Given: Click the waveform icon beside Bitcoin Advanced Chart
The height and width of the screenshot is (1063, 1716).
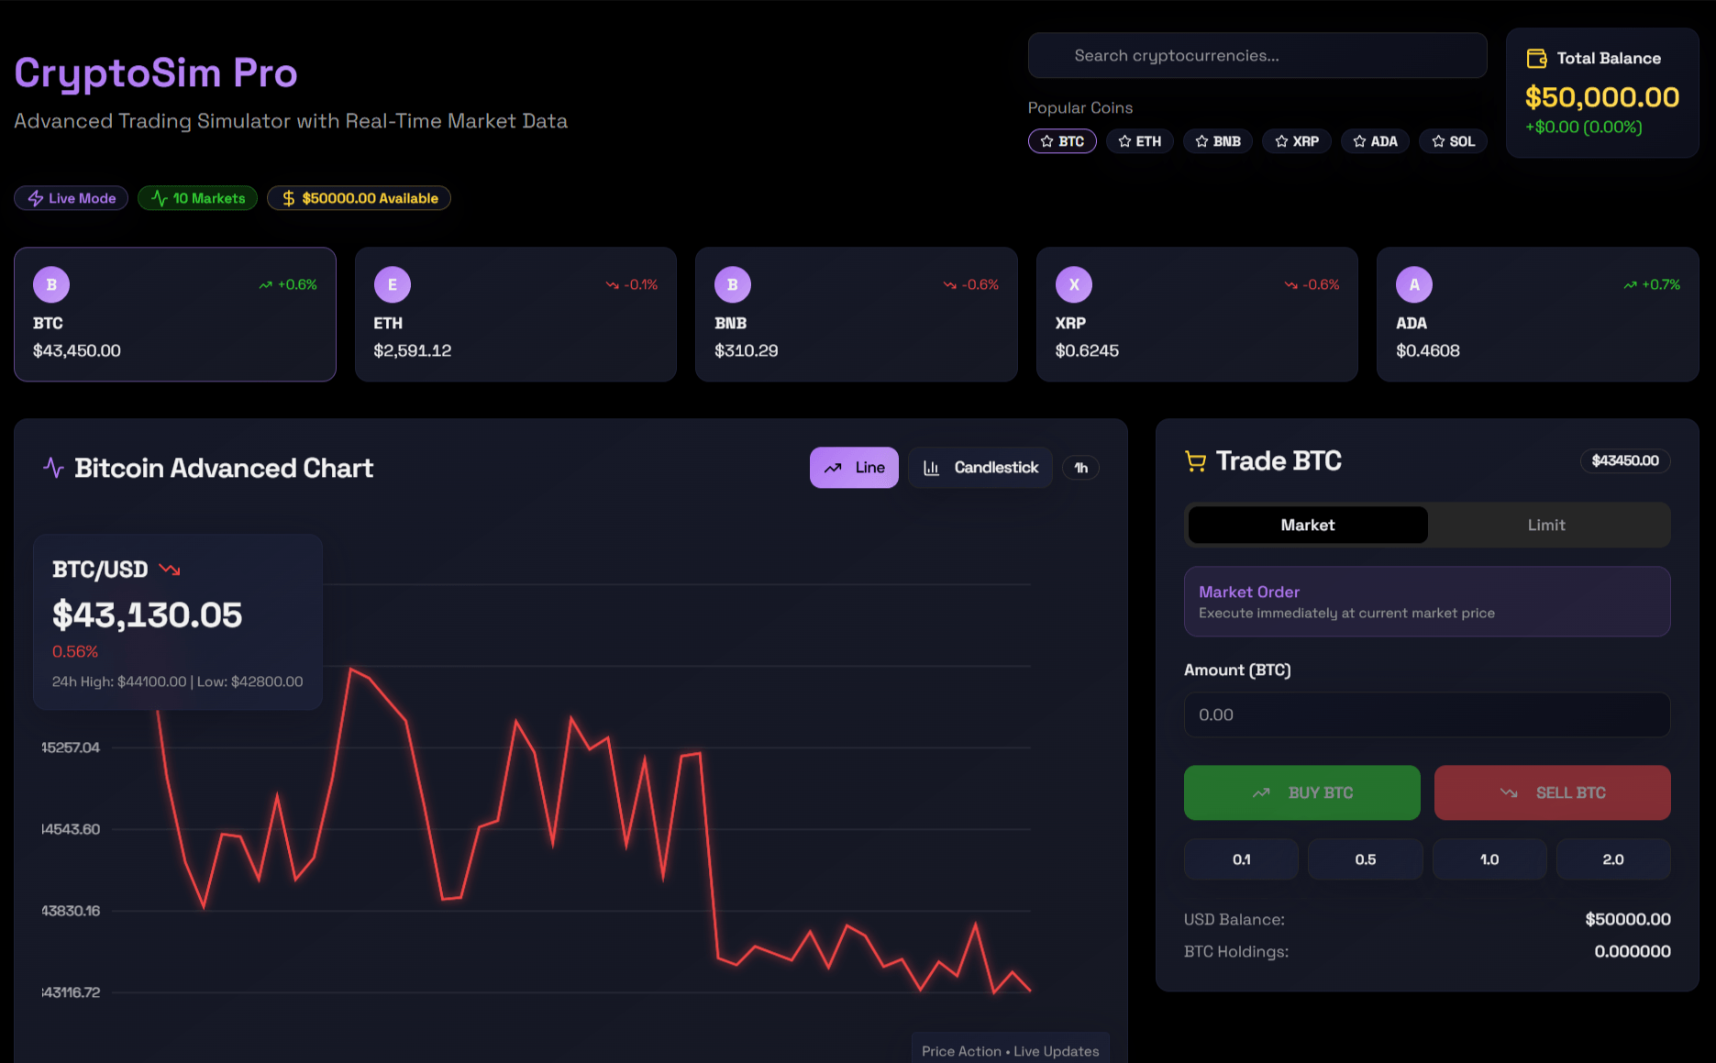Looking at the screenshot, I should pos(54,468).
